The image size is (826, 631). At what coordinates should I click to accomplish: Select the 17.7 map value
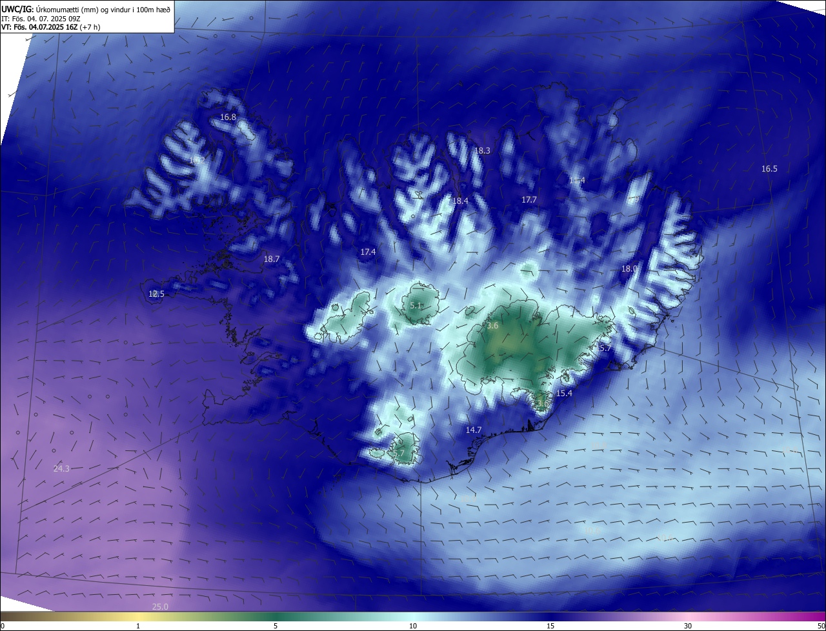coord(529,200)
